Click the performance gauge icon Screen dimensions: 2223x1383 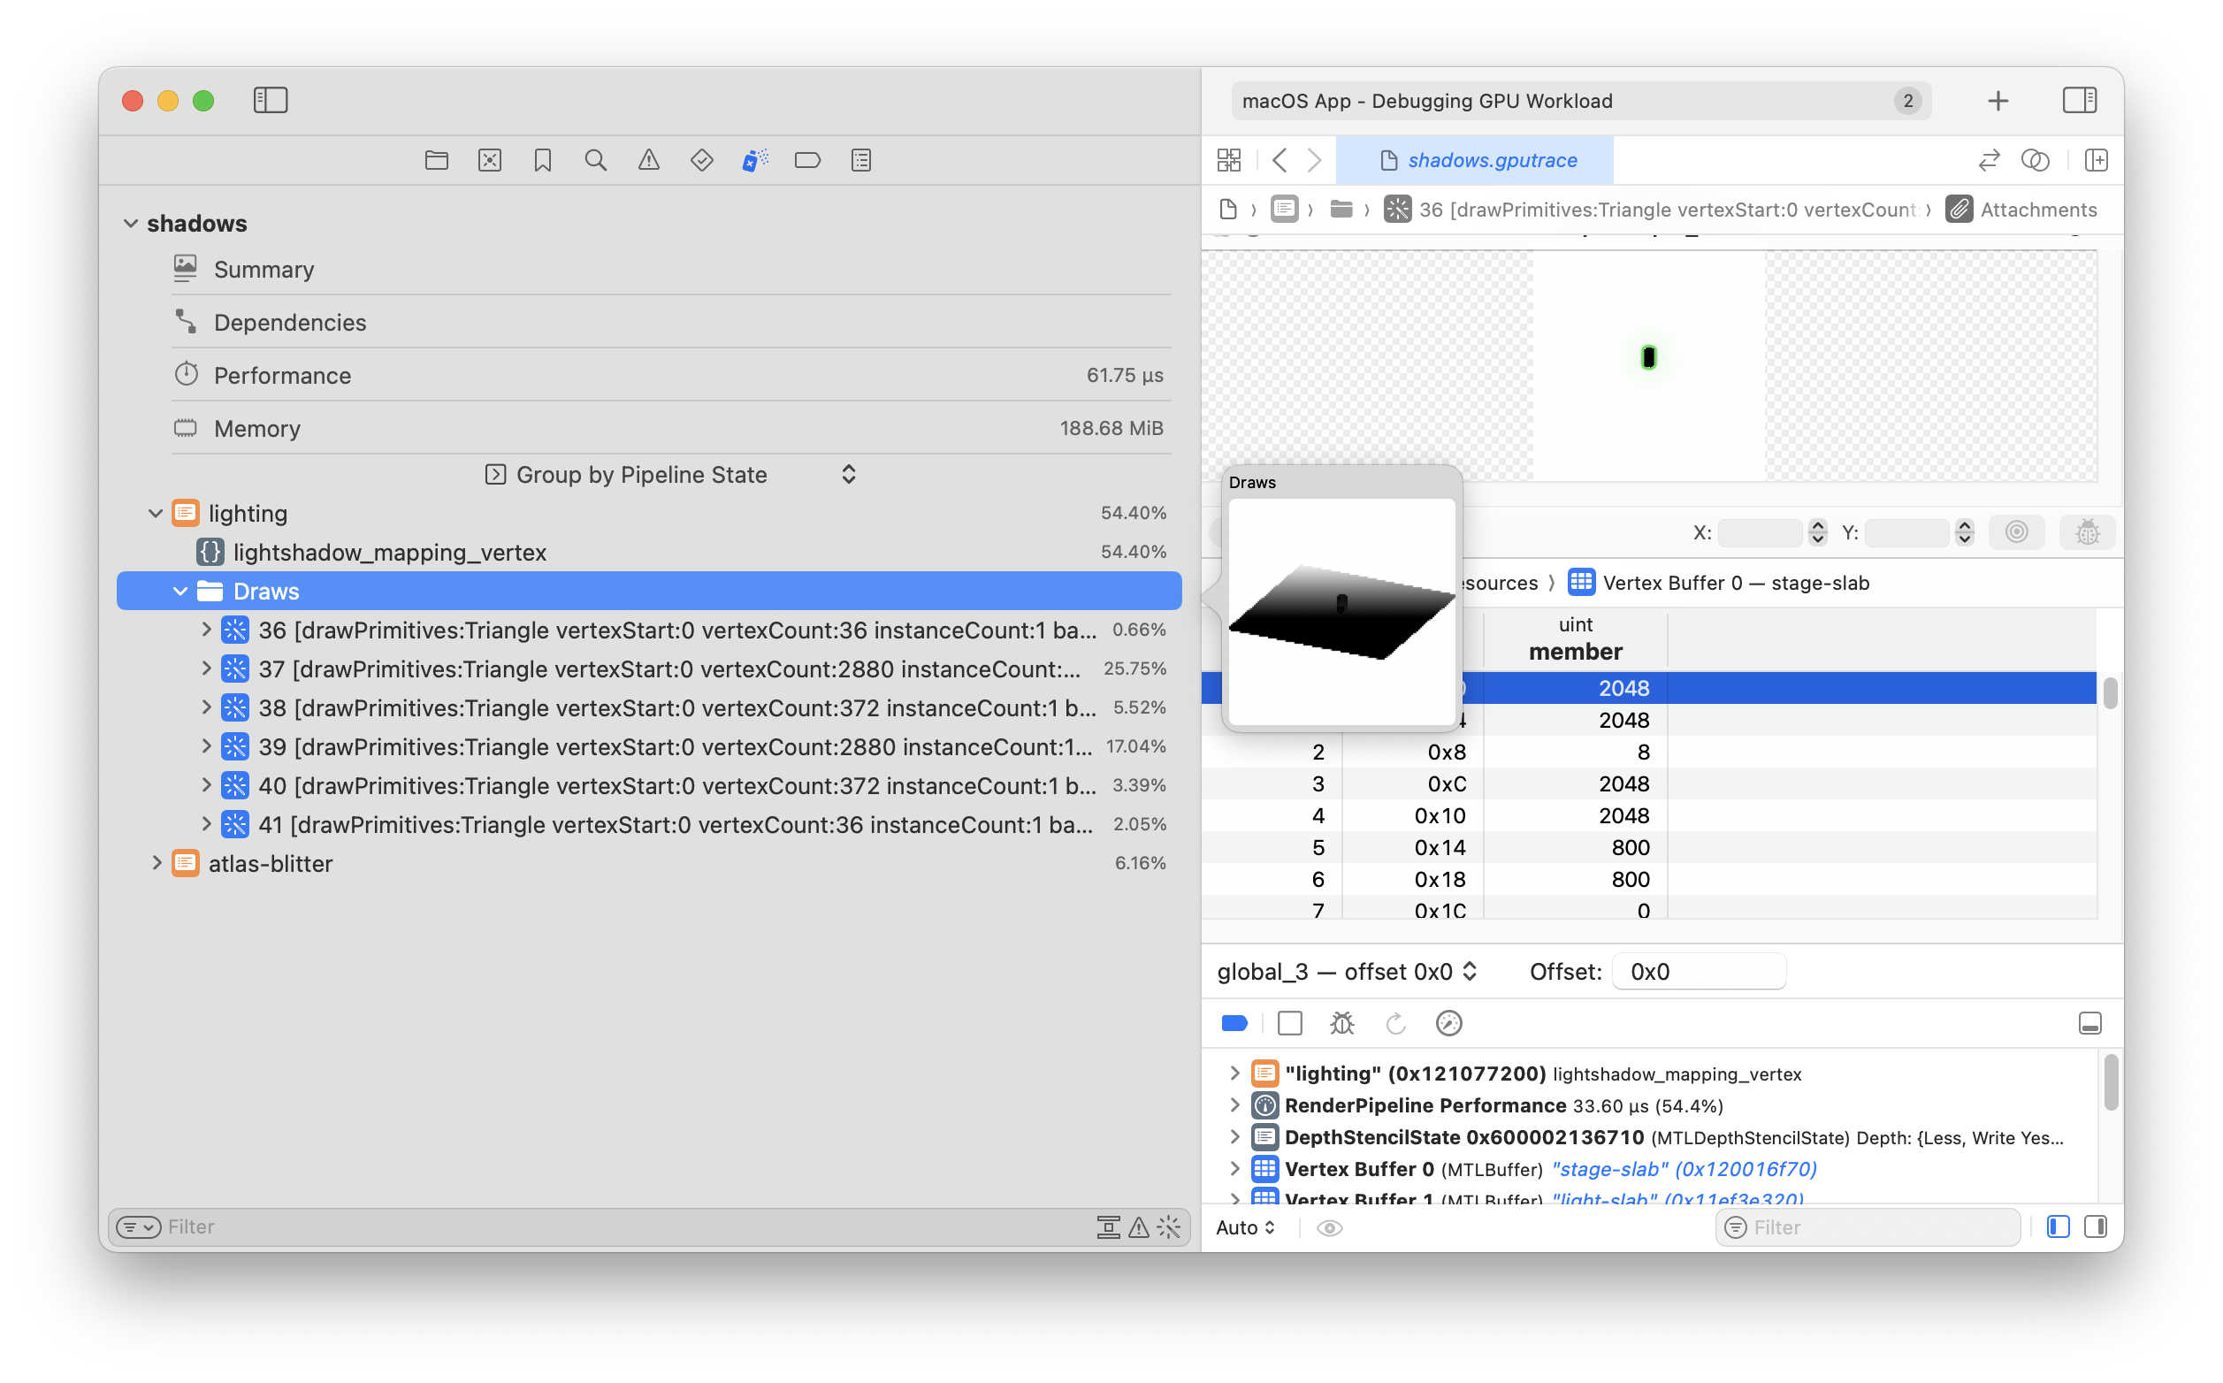click(1449, 1023)
